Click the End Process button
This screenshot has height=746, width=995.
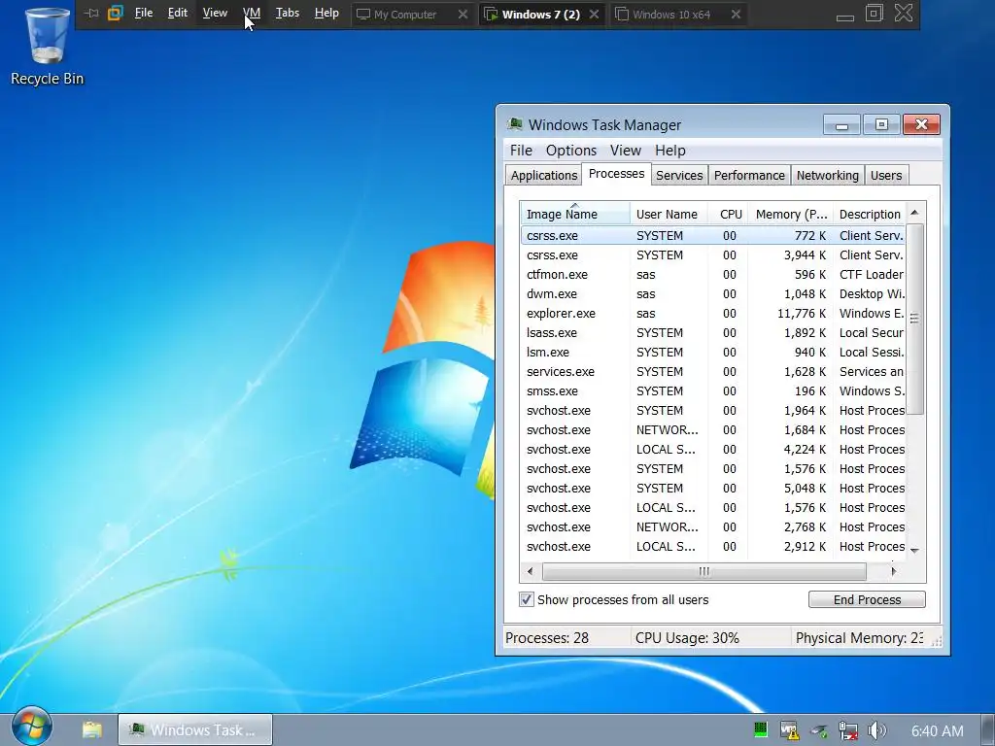click(867, 599)
